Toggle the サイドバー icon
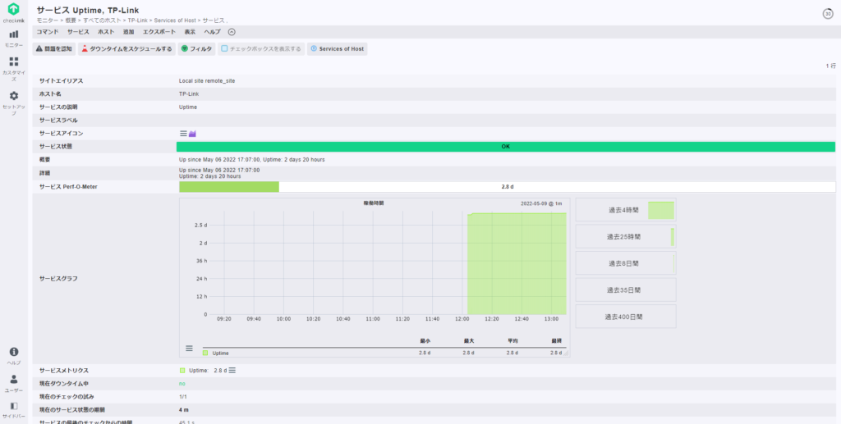Viewport: 841px width, 424px height. pyautogui.click(x=13, y=410)
